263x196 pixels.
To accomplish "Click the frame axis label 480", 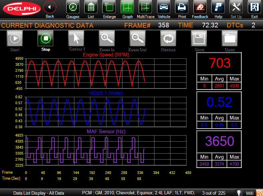I will [x=188, y=173].
